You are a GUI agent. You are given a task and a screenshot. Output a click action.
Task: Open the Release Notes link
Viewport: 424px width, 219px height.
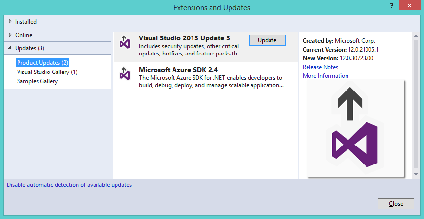(x=320, y=67)
